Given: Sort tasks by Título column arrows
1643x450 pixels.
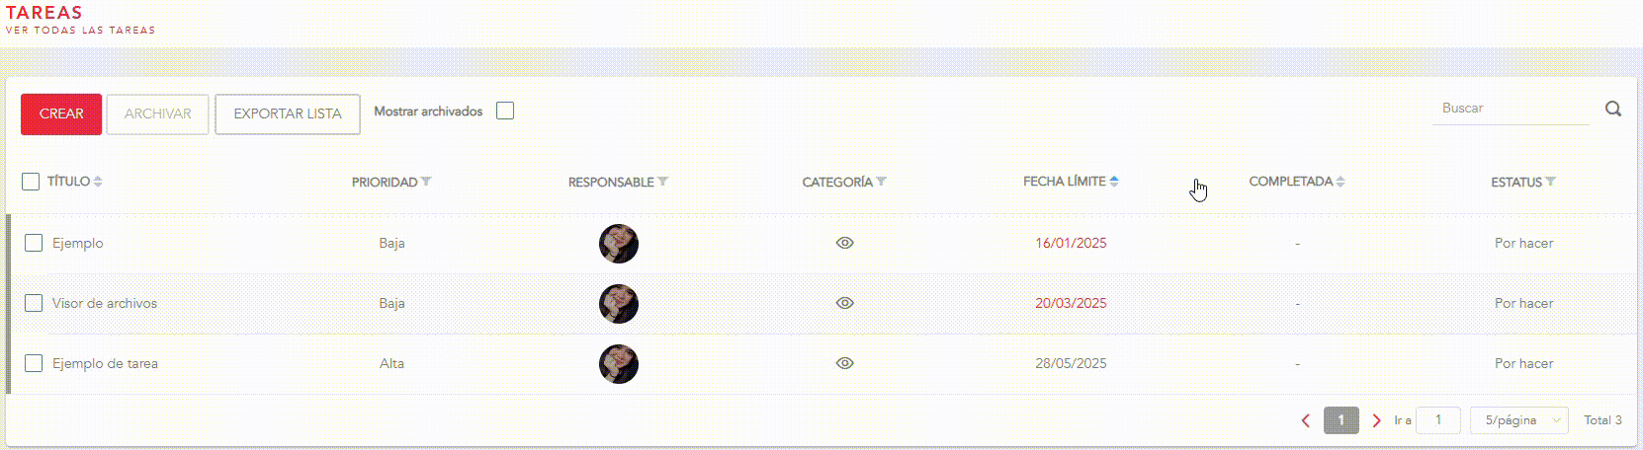Looking at the screenshot, I should (98, 182).
